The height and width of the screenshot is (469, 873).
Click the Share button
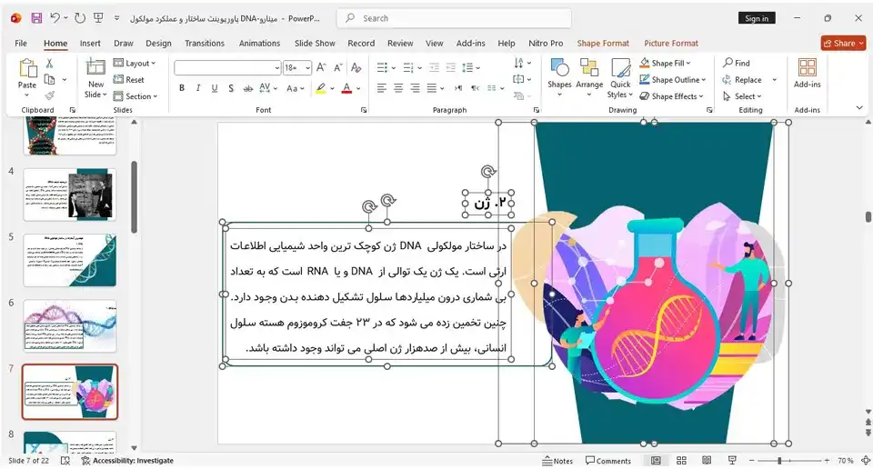[843, 43]
